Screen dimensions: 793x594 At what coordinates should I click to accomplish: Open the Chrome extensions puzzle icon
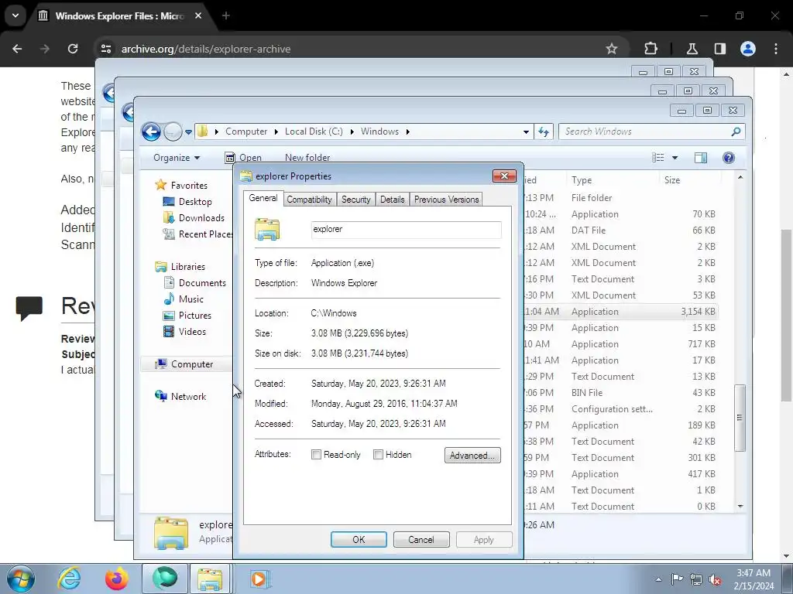[x=651, y=49]
